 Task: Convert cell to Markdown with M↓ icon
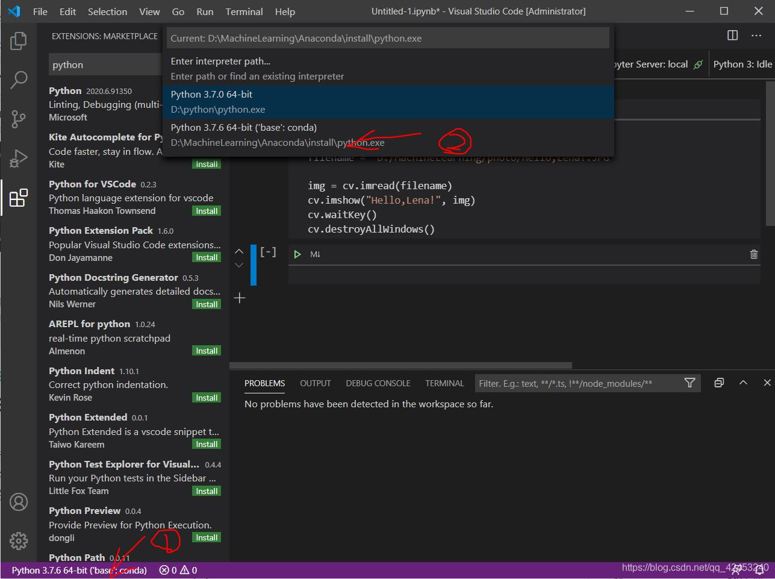[x=315, y=254]
